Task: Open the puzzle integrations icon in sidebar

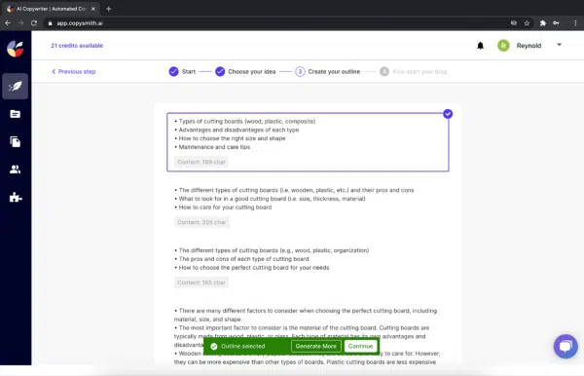Action: (x=16, y=197)
